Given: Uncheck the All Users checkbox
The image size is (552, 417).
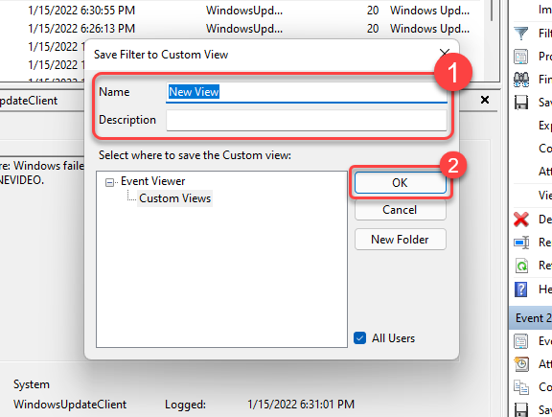Looking at the screenshot, I should pyautogui.click(x=359, y=338).
